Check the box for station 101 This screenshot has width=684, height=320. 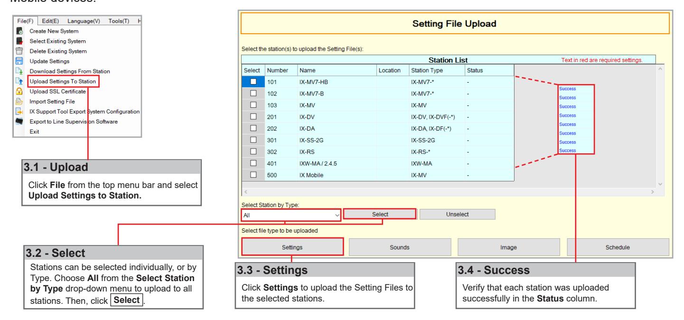click(x=253, y=81)
